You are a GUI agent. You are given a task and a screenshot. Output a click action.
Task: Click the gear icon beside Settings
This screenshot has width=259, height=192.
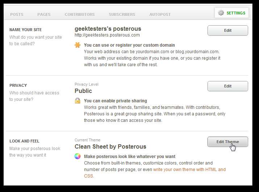click(221, 13)
